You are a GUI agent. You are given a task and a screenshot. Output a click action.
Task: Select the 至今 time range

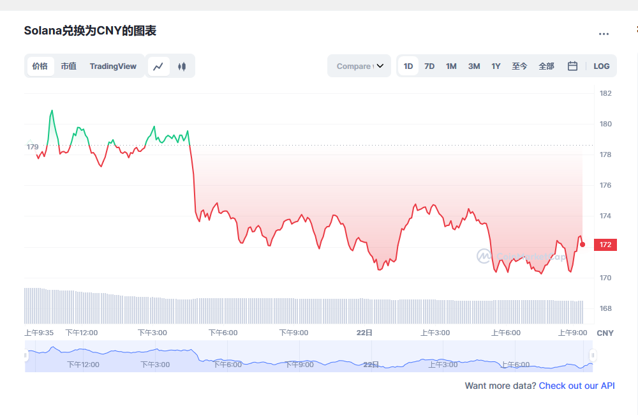point(519,66)
